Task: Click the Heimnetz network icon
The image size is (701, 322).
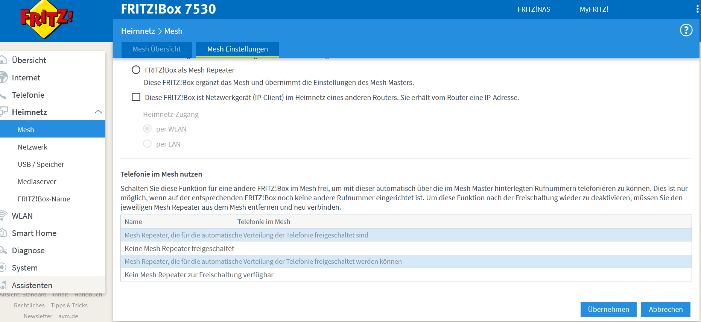Action: (3, 112)
